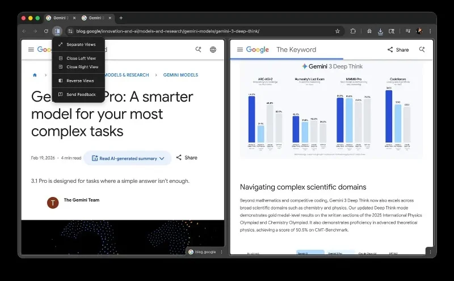Click the split view toolbar icon
Image resolution: width=454 pixels, height=281 pixels.
57,31
